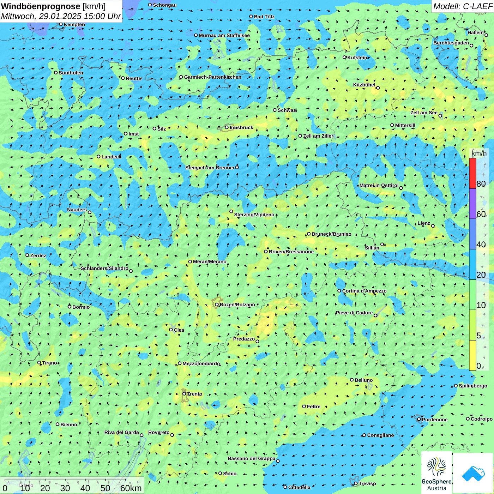Click the Schlanders/Silandro label
The height and width of the screenshot is (494, 494).
(x=104, y=268)
